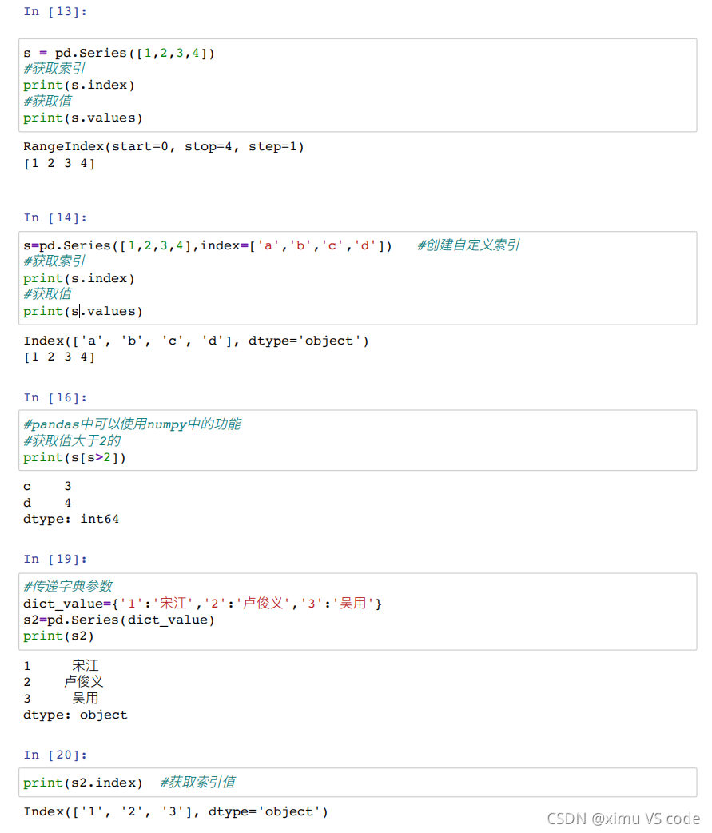Click print(s.index) in cell 13

click(78, 85)
